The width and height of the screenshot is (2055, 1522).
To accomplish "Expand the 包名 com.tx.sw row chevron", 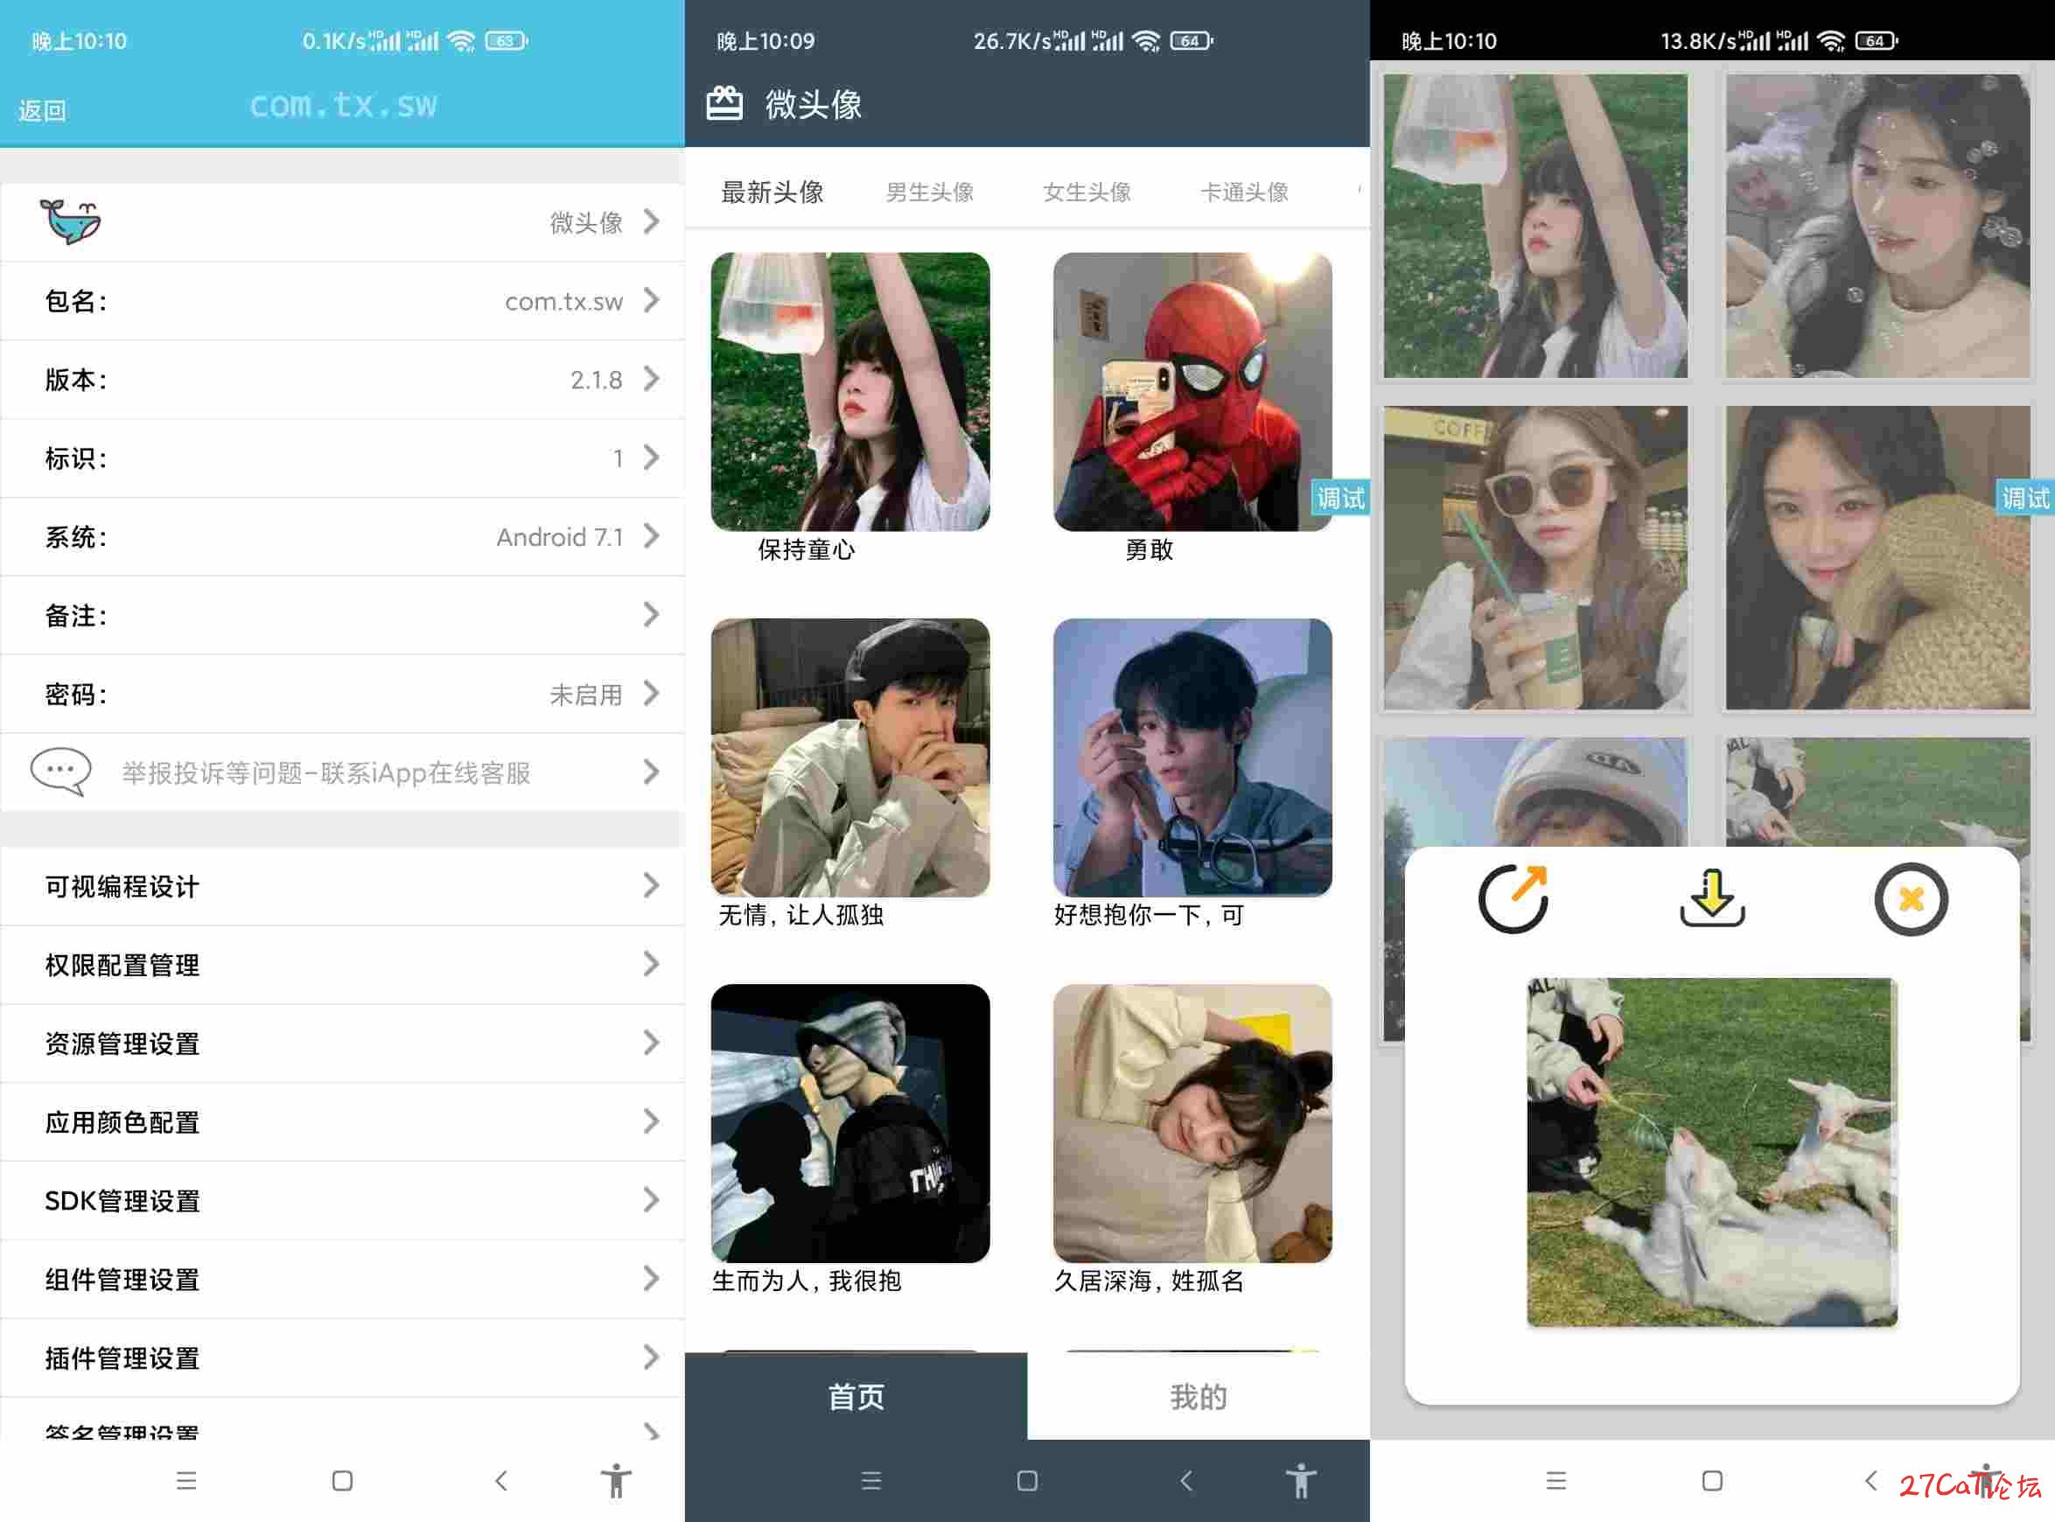I will click(652, 300).
